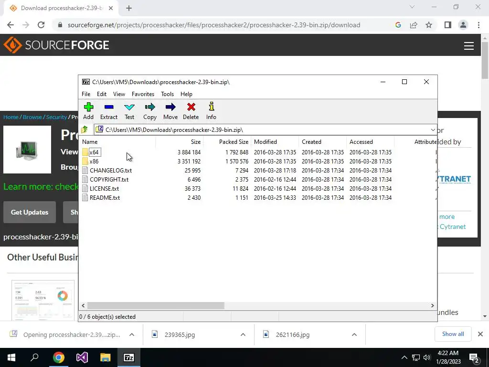Open taskbar search
The width and height of the screenshot is (489, 367).
point(34,357)
